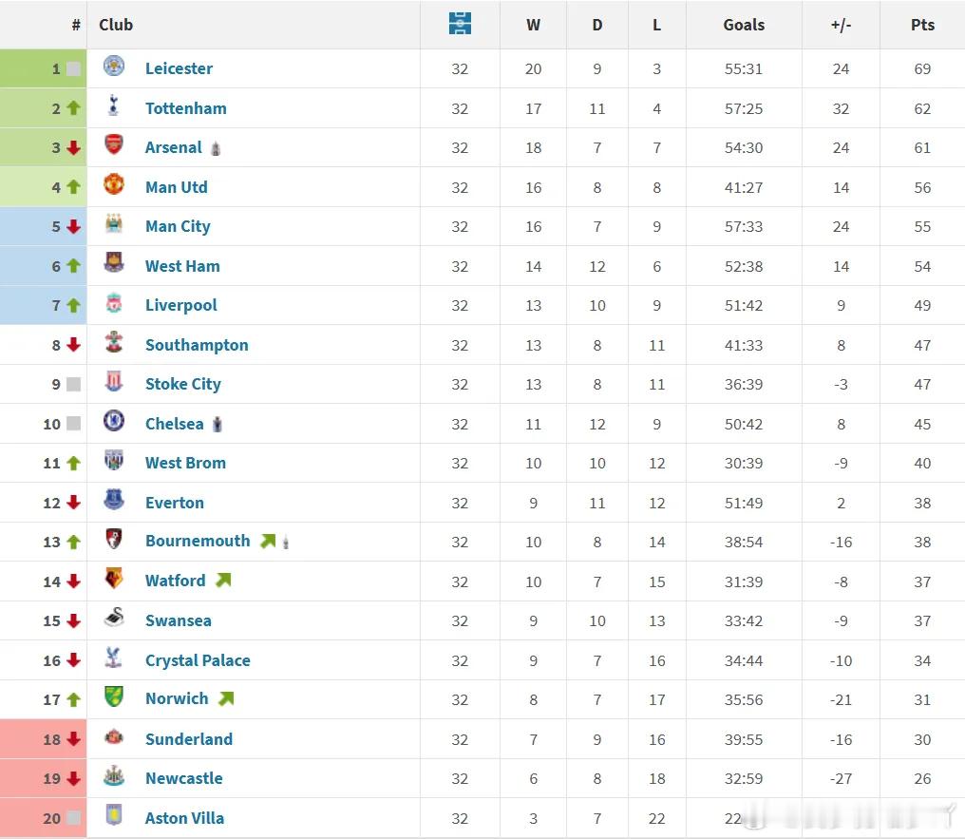This screenshot has width=965, height=839.
Task: Click the trophy icon beside Arsenal
Action: click(217, 148)
